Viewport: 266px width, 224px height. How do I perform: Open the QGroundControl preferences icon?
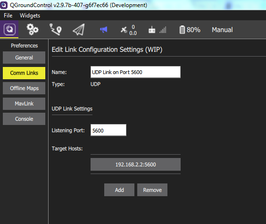pos(9,29)
